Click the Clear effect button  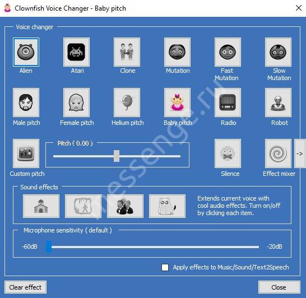26,287
